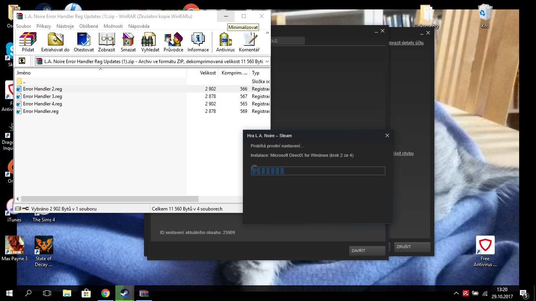This screenshot has width=536, height=301.
Task: Click status text 'Vybráno 2 902 Bytů v 1 souboru'
Action: click(x=64, y=209)
